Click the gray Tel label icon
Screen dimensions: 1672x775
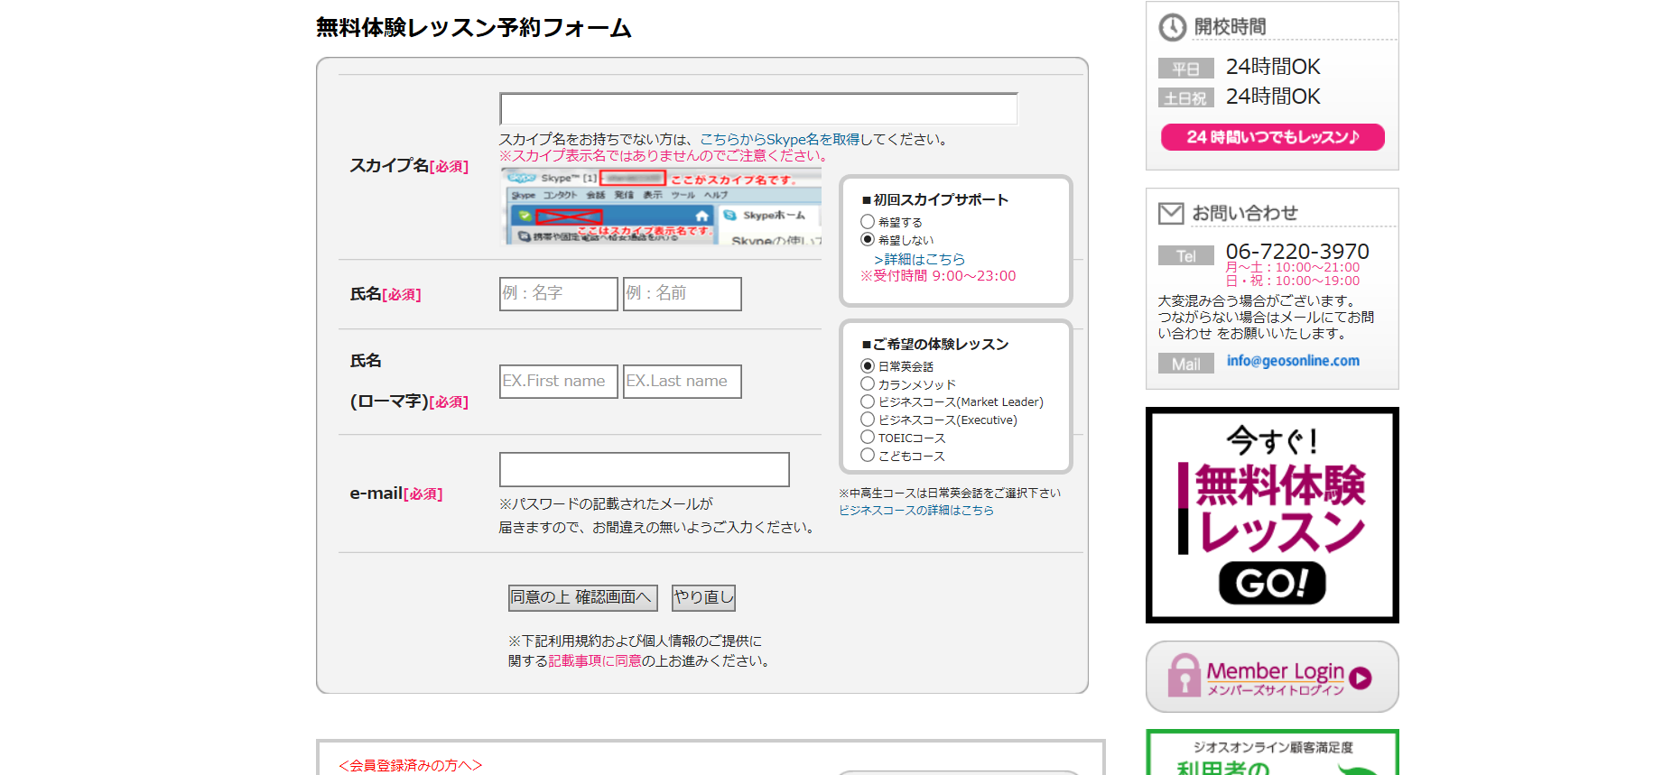(x=1185, y=256)
